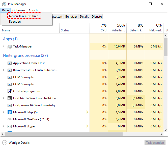Image resolution: width=168 pixels, height=149 pixels.
Task: Click the vertical scrollbar thumb
Action: (166, 47)
